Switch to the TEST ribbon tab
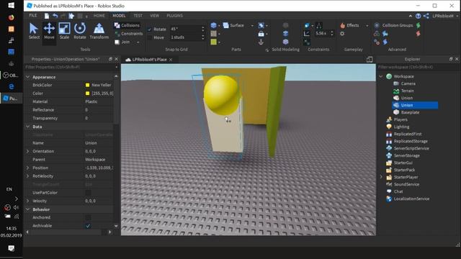Image resolution: width=461 pixels, height=259 pixels. (x=138, y=16)
